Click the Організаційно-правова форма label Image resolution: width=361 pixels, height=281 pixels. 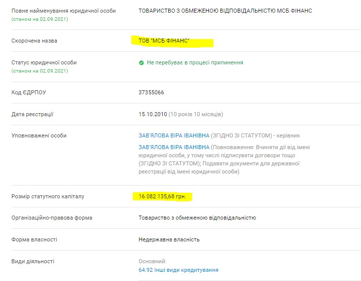tap(52, 218)
